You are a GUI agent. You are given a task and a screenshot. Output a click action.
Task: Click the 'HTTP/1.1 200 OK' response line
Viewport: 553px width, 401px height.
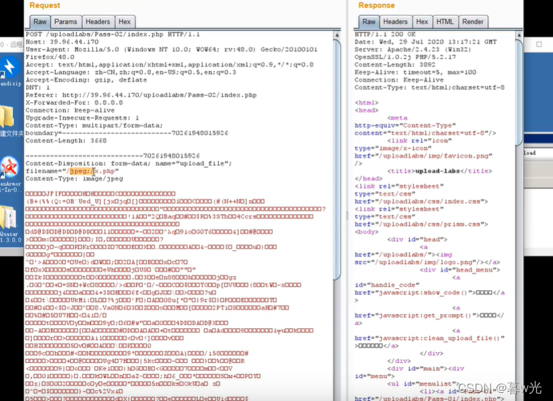[x=385, y=35]
